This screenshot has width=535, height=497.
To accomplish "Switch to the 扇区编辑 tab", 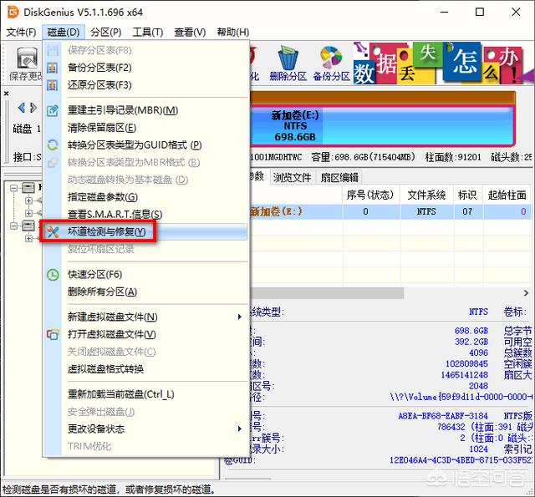I will pos(339,177).
